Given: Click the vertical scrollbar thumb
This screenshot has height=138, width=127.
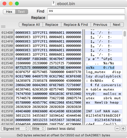Looking at the screenshot, I should click(125, 34).
